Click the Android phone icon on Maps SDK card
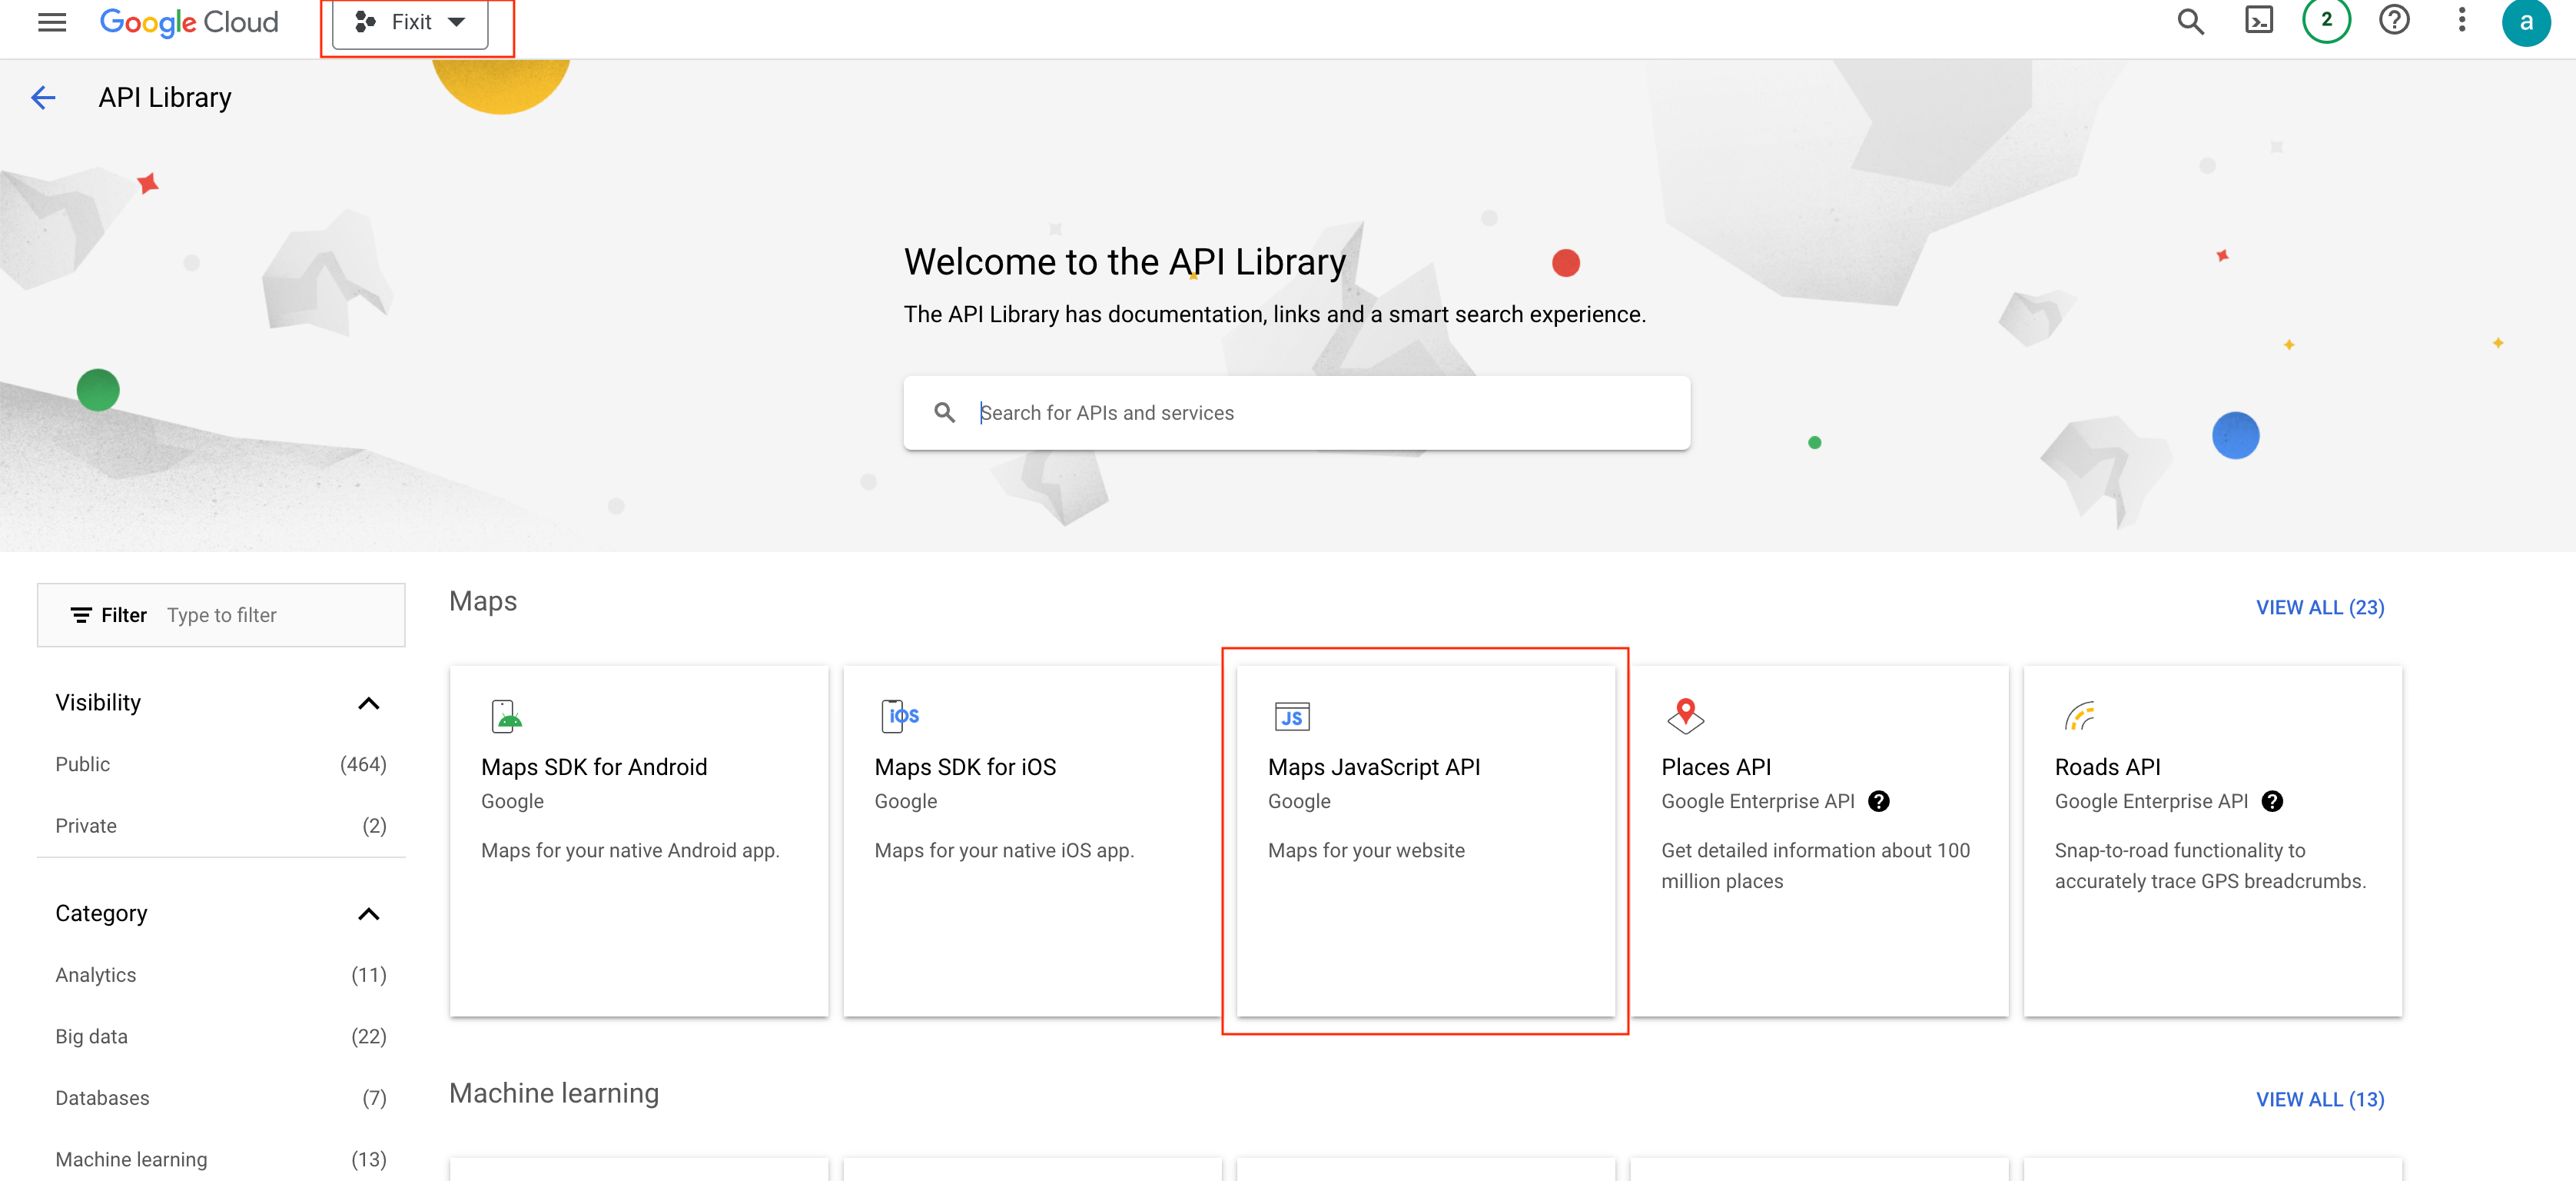Image resolution: width=2576 pixels, height=1181 pixels. point(507,716)
